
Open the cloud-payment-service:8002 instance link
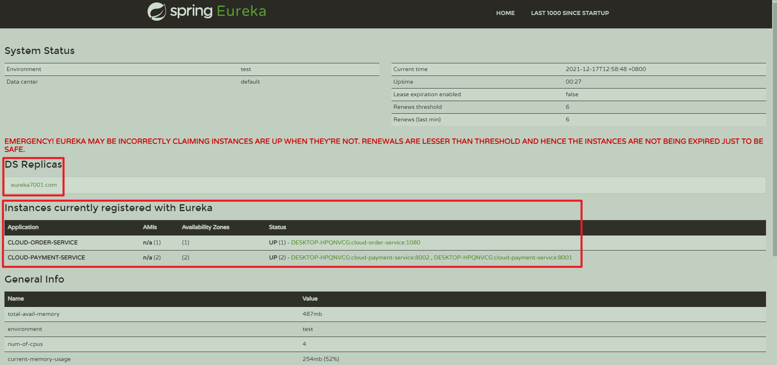(360, 257)
